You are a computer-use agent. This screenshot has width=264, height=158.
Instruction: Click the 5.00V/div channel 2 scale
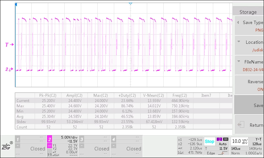[69, 137]
